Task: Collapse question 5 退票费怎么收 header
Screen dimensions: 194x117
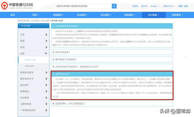Action: pos(112,74)
